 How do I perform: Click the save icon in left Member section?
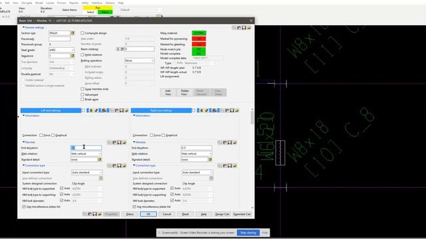pyautogui.click(x=119, y=143)
